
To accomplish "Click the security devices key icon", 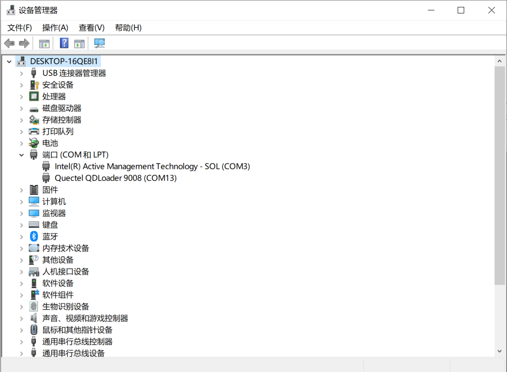I will [34, 85].
